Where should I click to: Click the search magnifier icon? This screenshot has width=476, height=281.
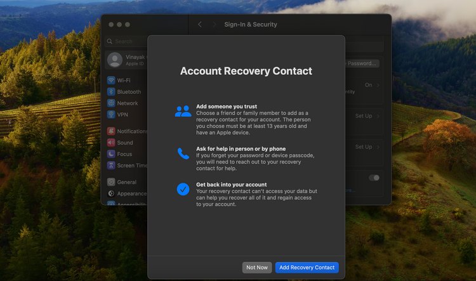pos(110,41)
